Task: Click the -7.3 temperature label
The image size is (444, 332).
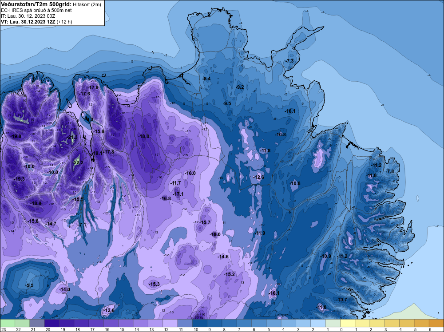Action: (289, 61)
